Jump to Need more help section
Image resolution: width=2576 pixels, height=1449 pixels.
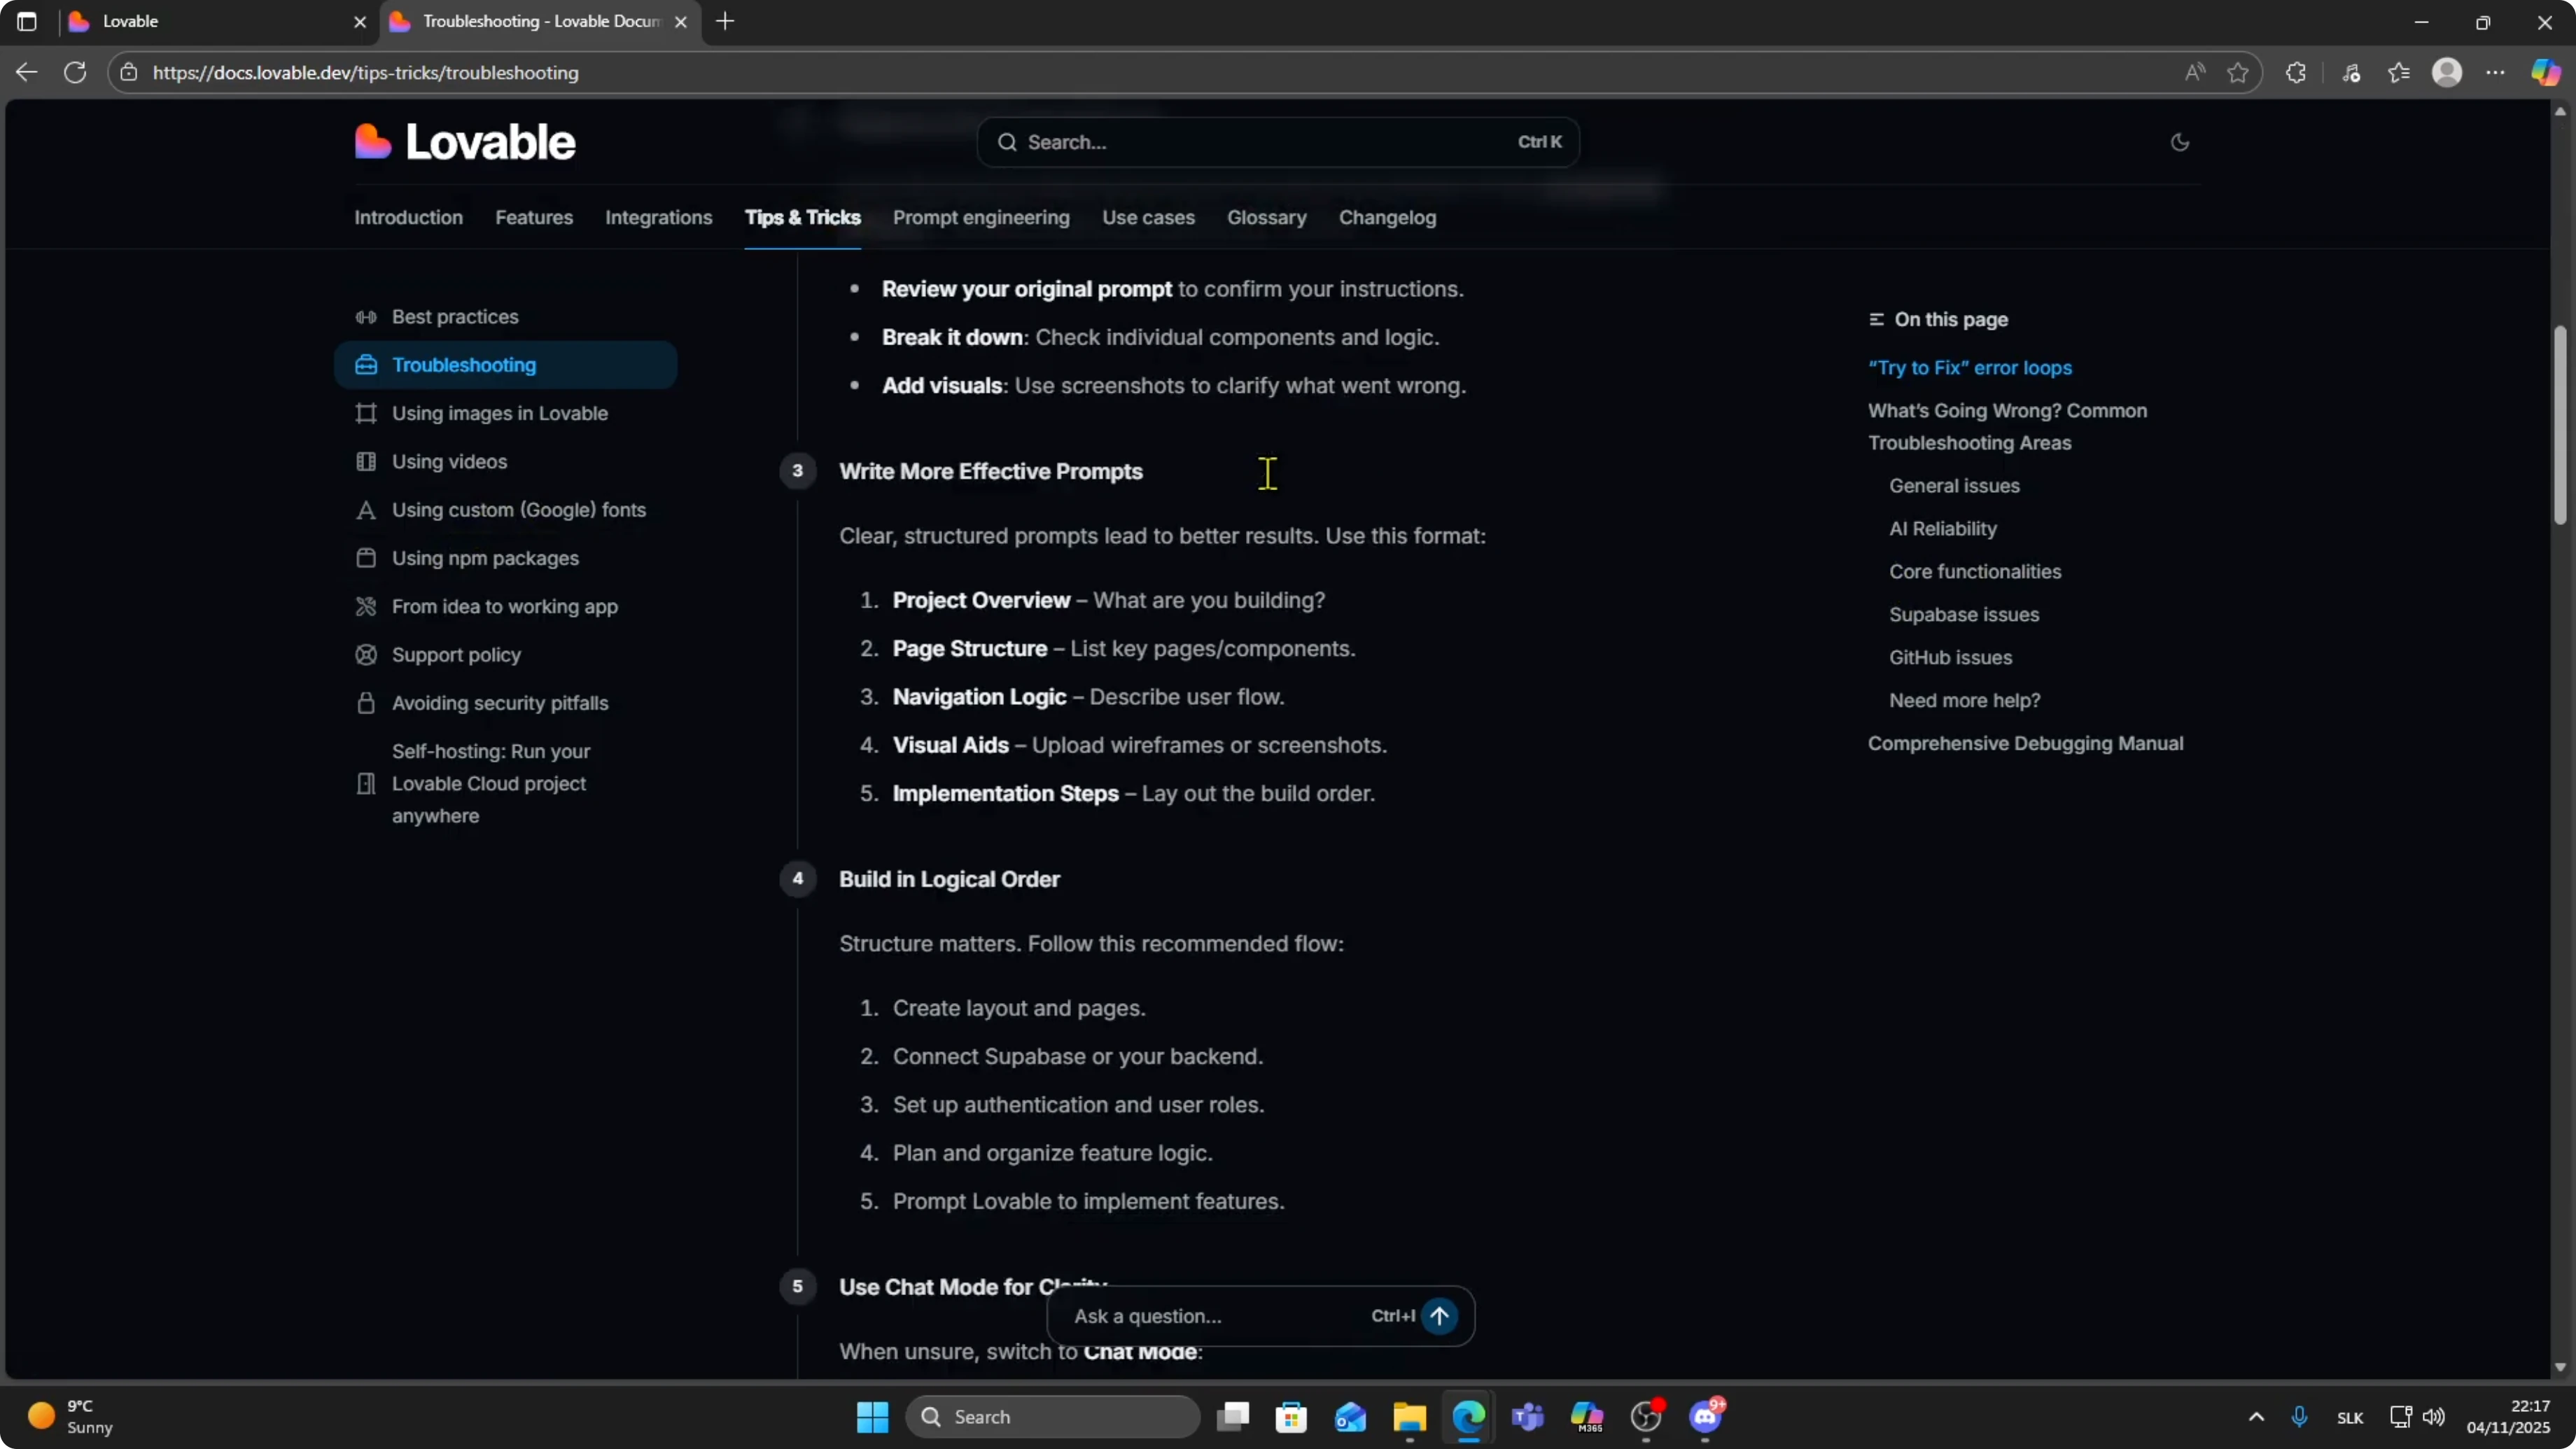pos(1964,700)
